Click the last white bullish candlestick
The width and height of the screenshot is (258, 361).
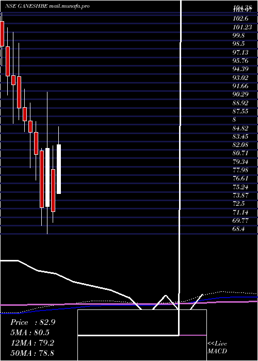pos(59,169)
